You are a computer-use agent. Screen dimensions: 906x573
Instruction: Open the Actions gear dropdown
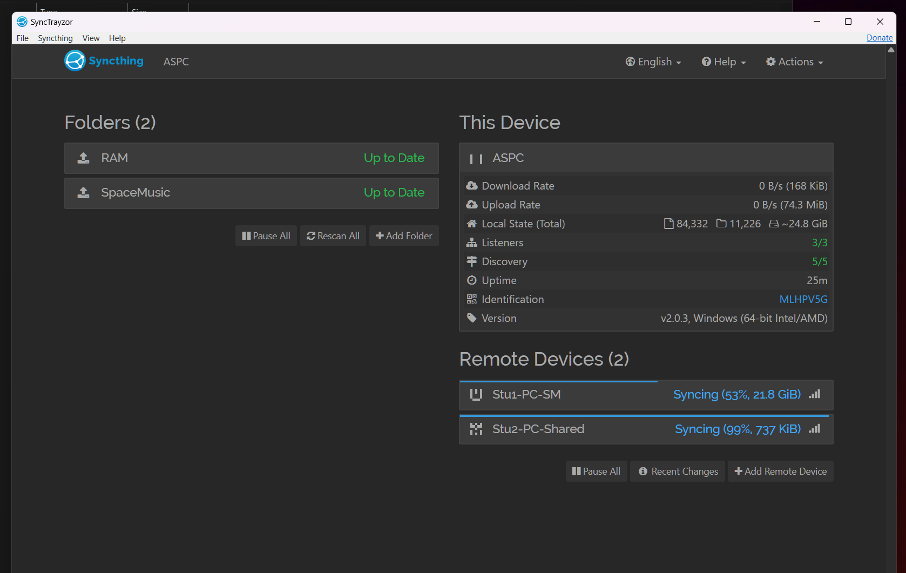pos(794,62)
